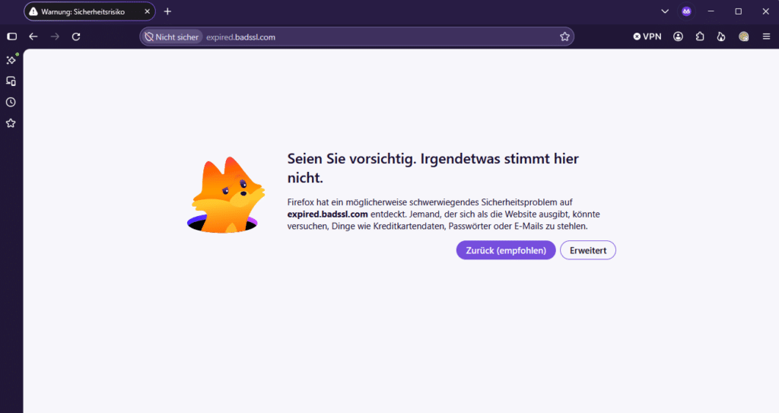Click the 'Erweitert' button
This screenshot has width=779, height=413.
point(588,250)
